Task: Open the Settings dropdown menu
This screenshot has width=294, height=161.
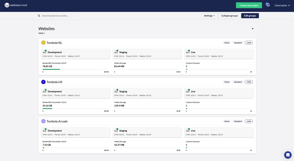Action: pyautogui.click(x=209, y=16)
